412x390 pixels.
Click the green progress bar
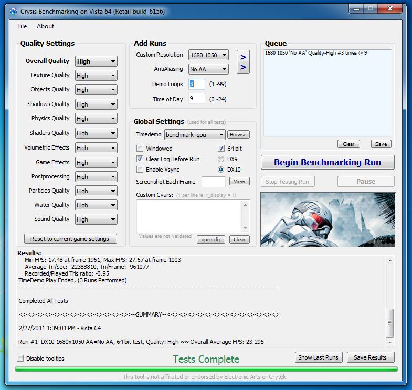coord(206,369)
